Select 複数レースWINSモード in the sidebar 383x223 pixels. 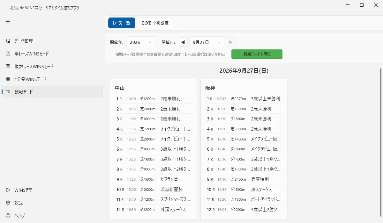[52, 66]
